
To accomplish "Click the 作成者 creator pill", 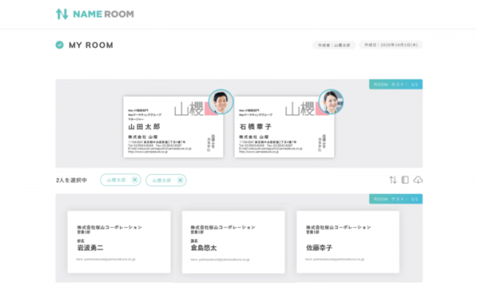I will click(334, 45).
